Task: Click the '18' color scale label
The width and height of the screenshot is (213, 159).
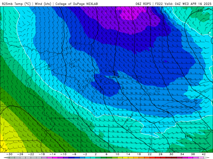Action: click(x=139, y=154)
